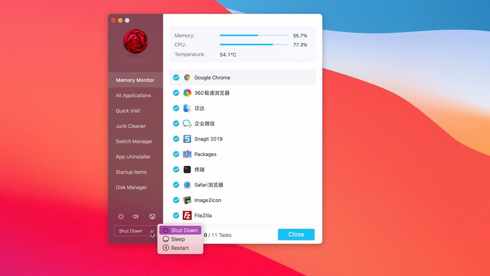The image size is (490, 276).
Task: Click the 55.7% memory value
Action: (x=300, y=36)
